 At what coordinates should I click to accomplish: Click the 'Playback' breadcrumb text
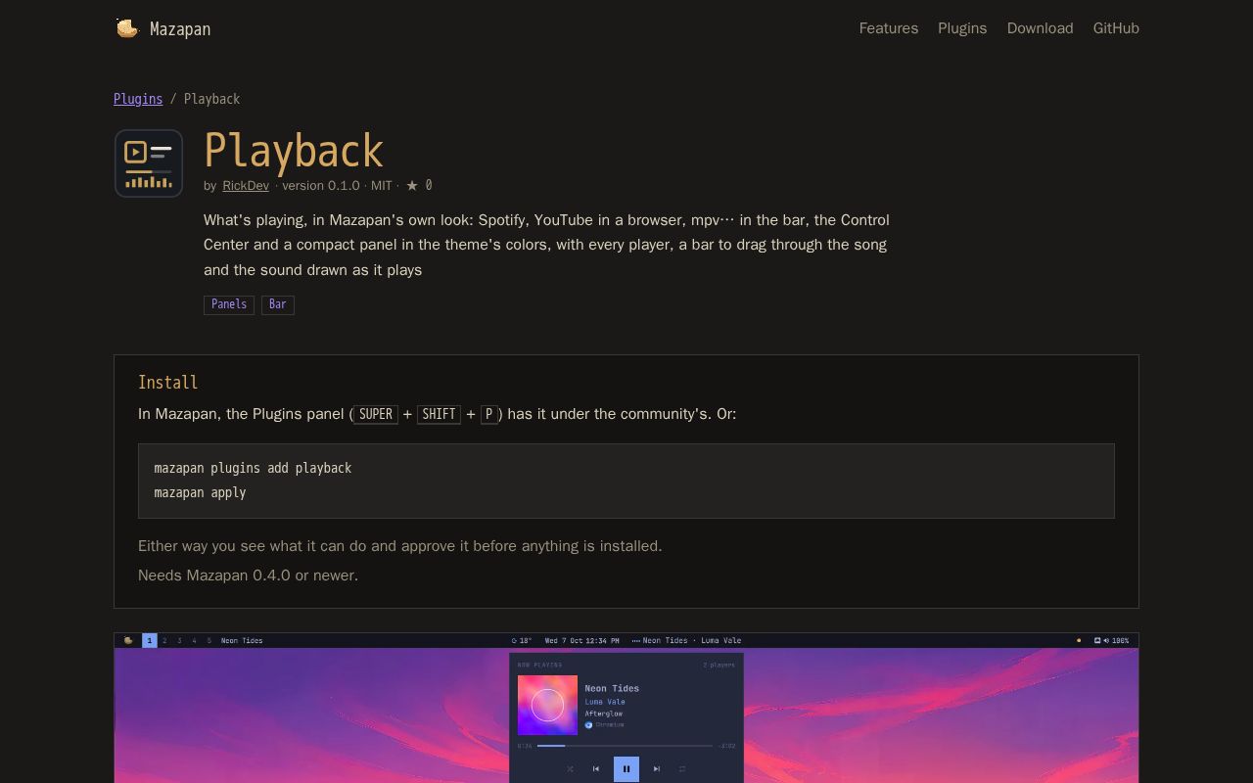point(211,99)
